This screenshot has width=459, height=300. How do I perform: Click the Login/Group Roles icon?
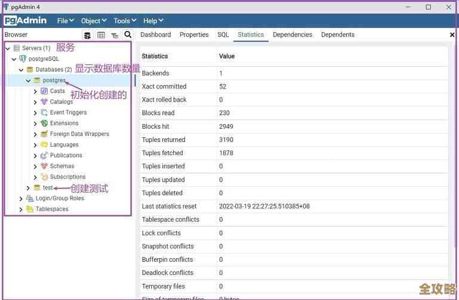coord(30,198)
